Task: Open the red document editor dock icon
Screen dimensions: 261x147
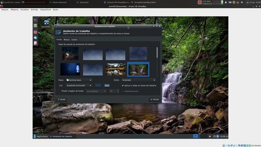Action: pyautogui.click(x=35, y=43)
